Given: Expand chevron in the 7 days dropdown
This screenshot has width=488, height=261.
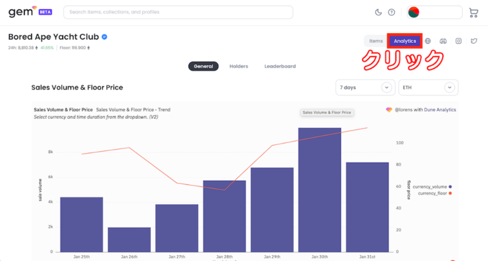Looking at the screenshot, I should [x=387, y=88].
